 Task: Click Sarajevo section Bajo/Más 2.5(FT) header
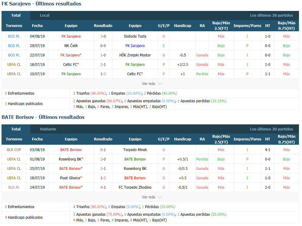click(x=221, y=25)
